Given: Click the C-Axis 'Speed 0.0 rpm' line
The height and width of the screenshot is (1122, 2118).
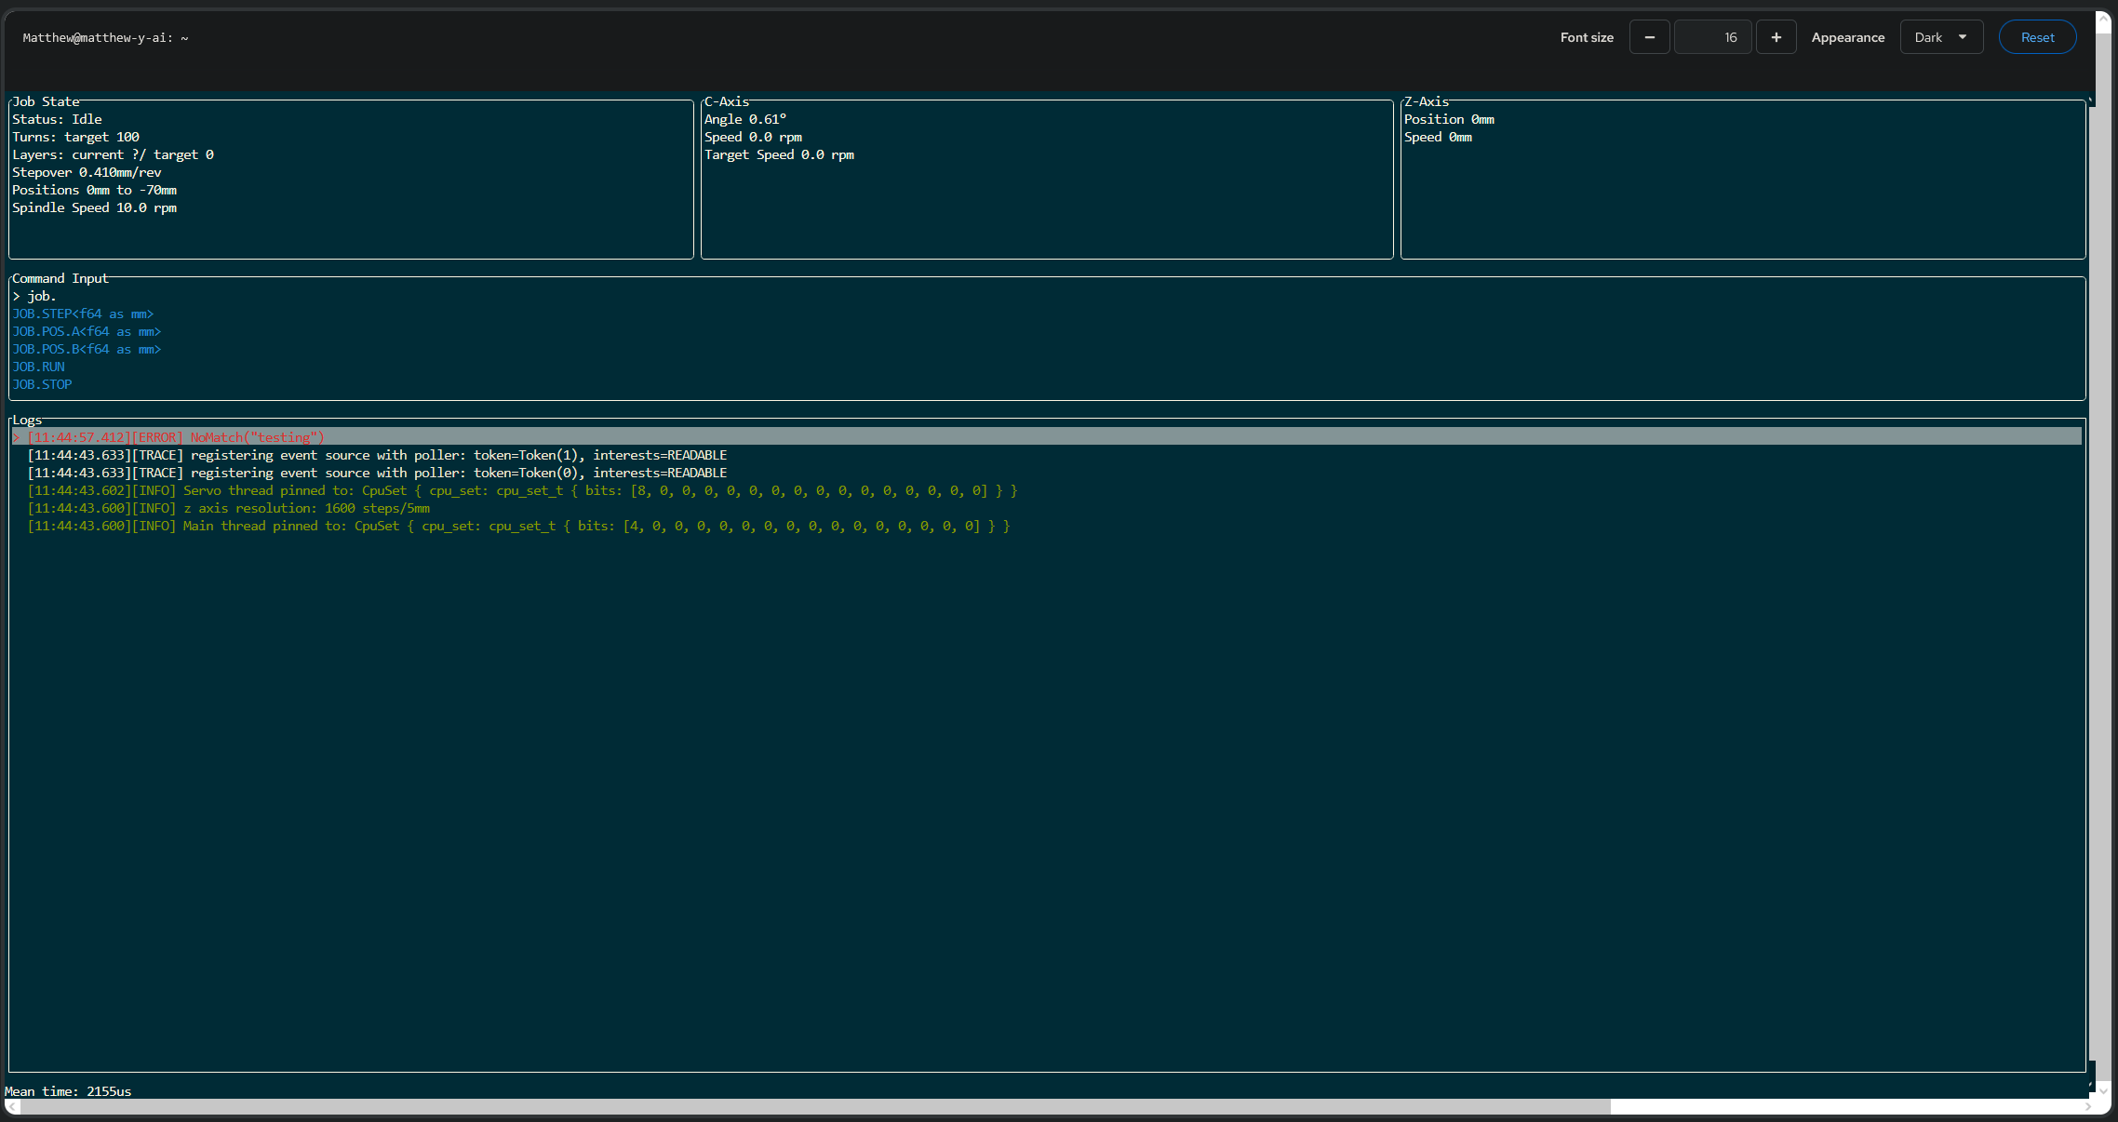Looking at the screenshot, I should click(x=753, y=137).
